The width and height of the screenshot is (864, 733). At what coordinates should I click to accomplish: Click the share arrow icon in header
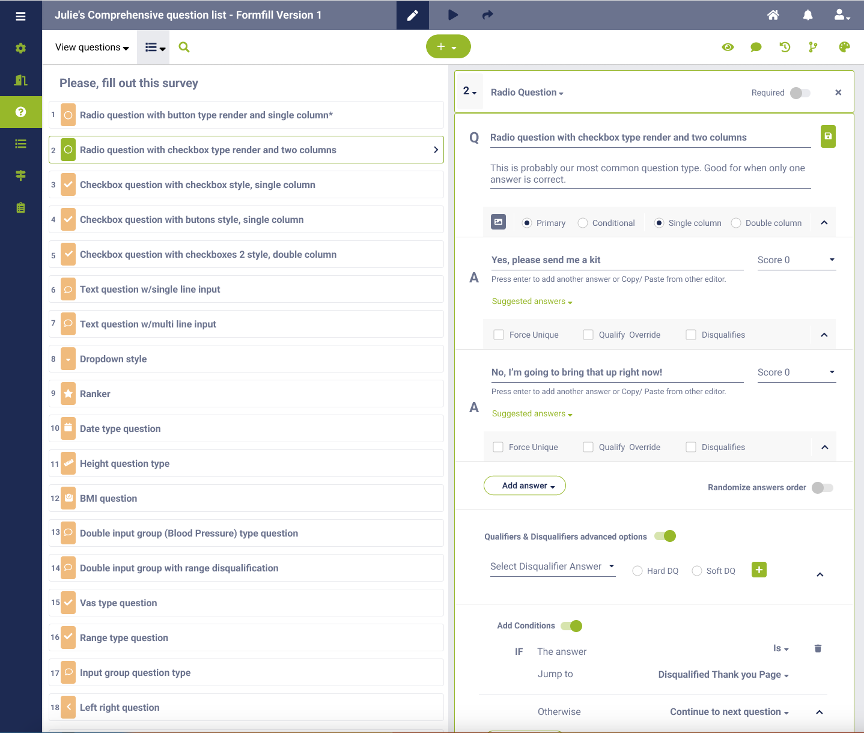click(x=488, y=15)
